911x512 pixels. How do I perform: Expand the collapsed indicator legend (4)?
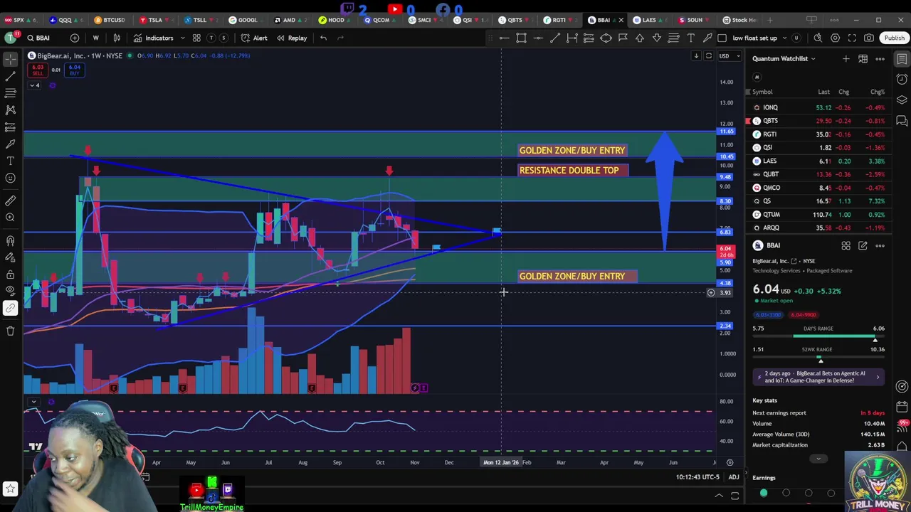(33, 85)
